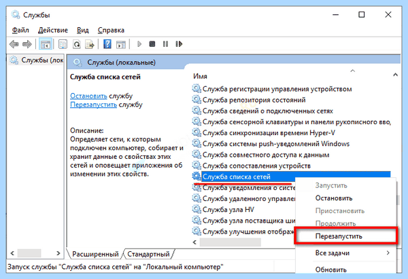Select Служба узла поставщика row
This screenshot has width=408, height=279.
tap(249, 221)
